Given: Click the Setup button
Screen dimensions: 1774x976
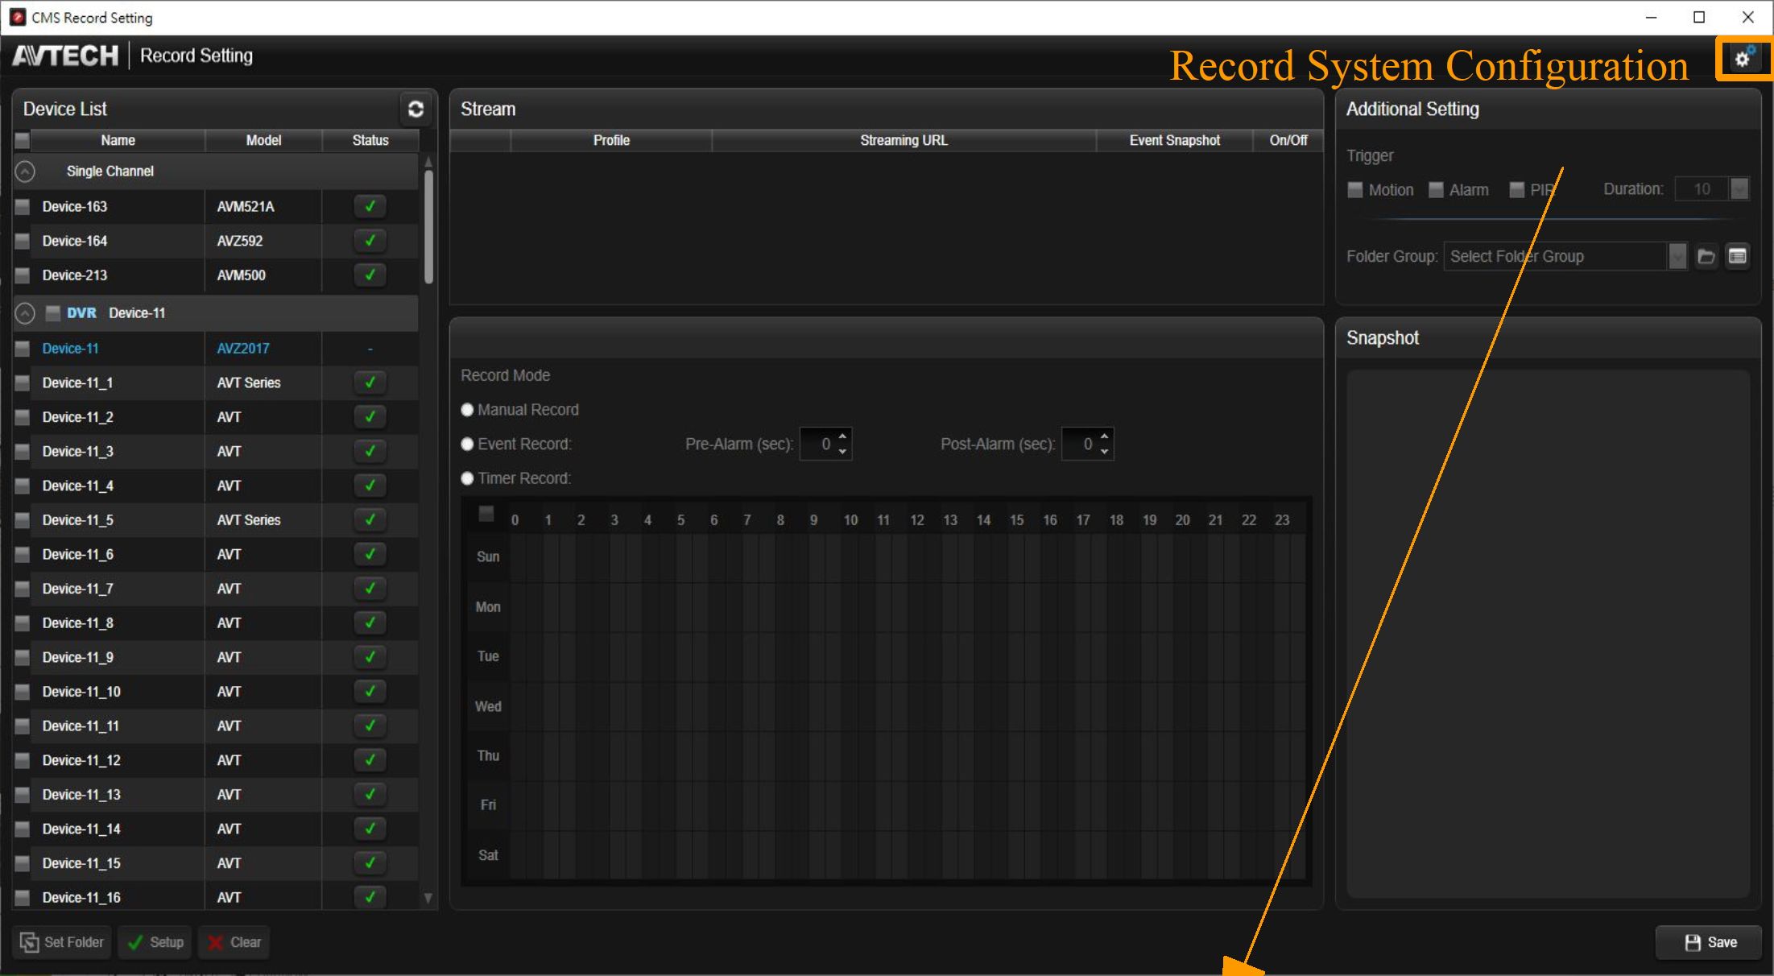Looking at the screenshot, I should coord(155,942).
